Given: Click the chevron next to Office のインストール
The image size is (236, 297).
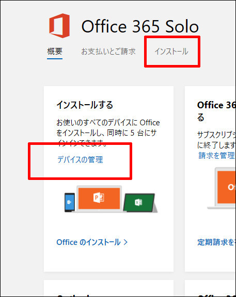Looking at the screenshot, I should coord(125,242).
